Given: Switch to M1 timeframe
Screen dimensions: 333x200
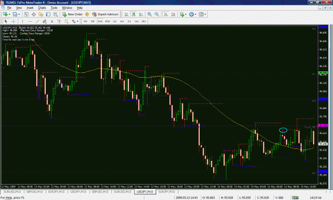Looking at the screenshot, I should [85, 21].
